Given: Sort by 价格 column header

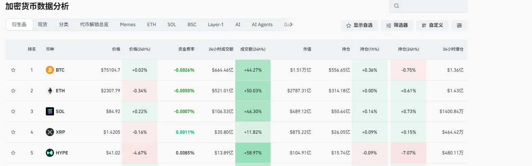Looking at the screenshot, I should point(116,49).
